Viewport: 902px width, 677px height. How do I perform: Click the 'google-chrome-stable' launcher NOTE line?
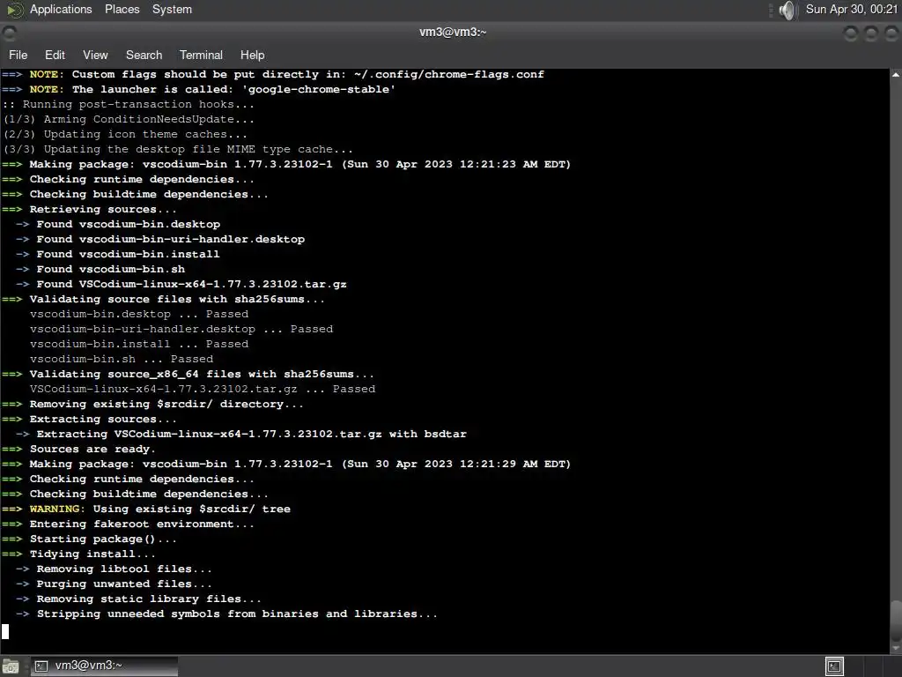[x=198, y=89]
